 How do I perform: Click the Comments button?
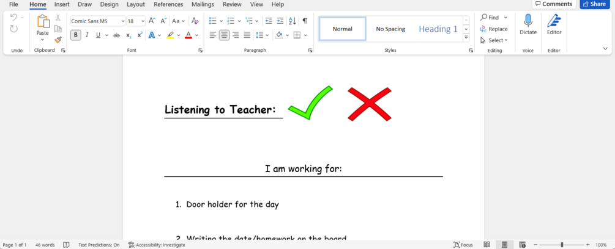point(554,4)
